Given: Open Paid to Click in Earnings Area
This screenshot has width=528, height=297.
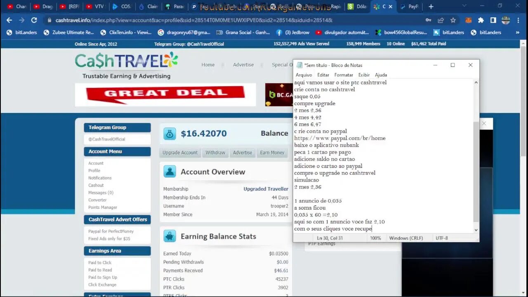Looking at the screenshot, I should pos(100,262).
